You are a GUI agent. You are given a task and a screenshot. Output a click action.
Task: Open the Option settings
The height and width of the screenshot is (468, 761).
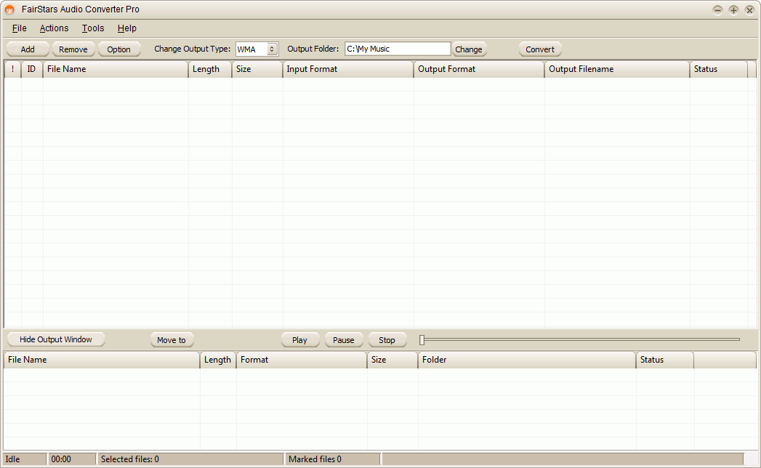[x=119, y=49]
